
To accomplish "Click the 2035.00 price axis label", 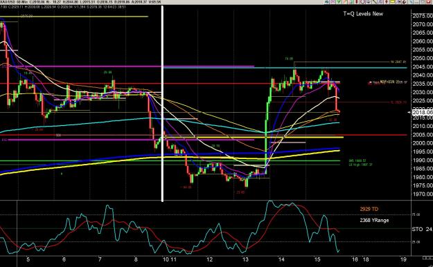I will pos(423,84).
